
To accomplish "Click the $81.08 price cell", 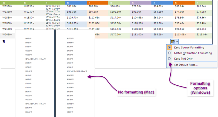I will point(72,6).
